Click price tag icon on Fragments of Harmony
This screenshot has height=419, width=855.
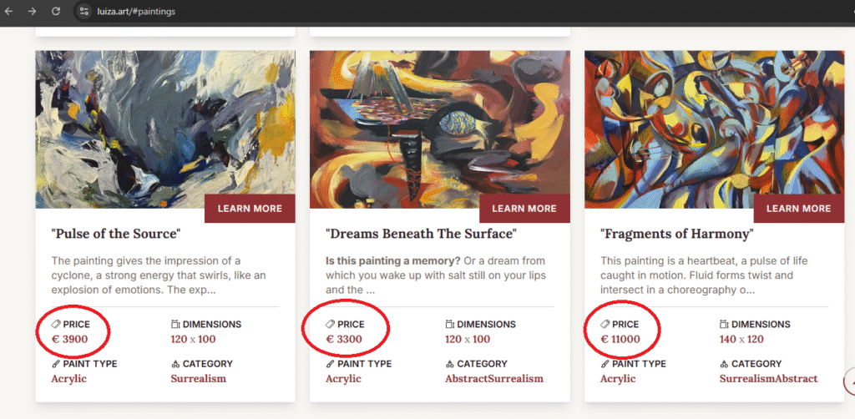pos(605,324)
